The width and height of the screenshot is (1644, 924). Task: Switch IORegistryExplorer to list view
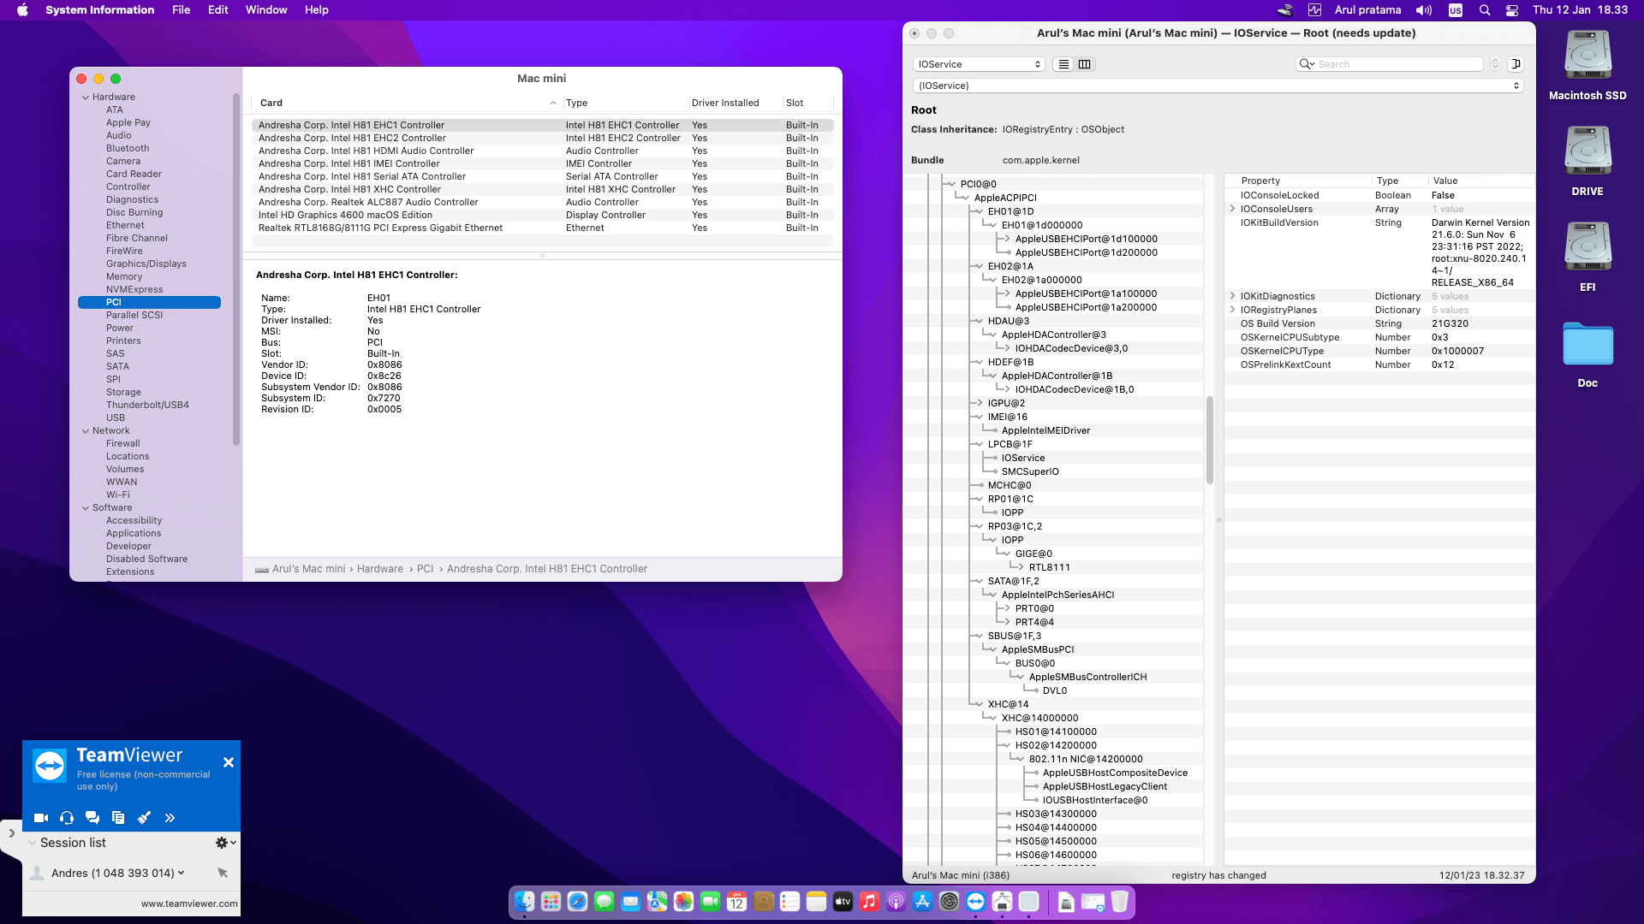pyautogui.click(x=1063, y=64)
